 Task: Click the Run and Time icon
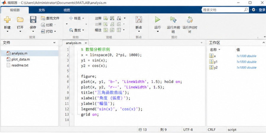190,20
